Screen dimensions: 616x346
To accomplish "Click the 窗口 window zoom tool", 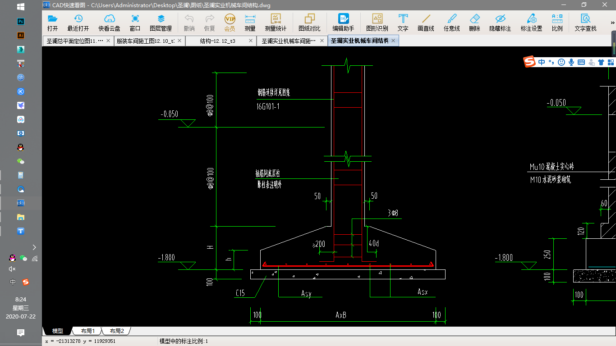I will click(x=135, y=23).
